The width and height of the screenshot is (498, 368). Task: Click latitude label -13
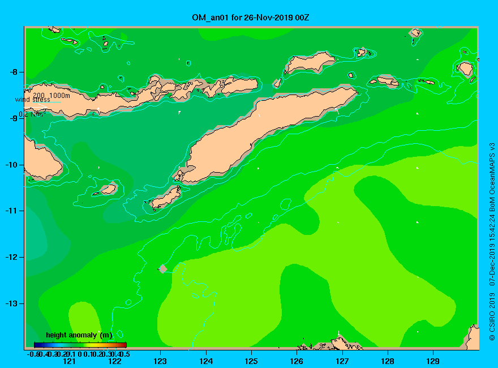coord(12,304)
